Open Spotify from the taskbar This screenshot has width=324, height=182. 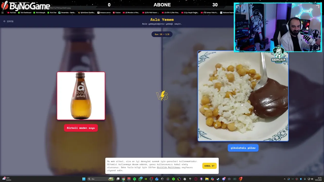[134, 179]
